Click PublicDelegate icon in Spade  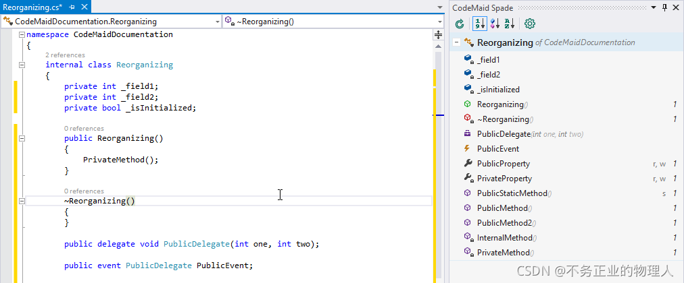tap(468, 133)
